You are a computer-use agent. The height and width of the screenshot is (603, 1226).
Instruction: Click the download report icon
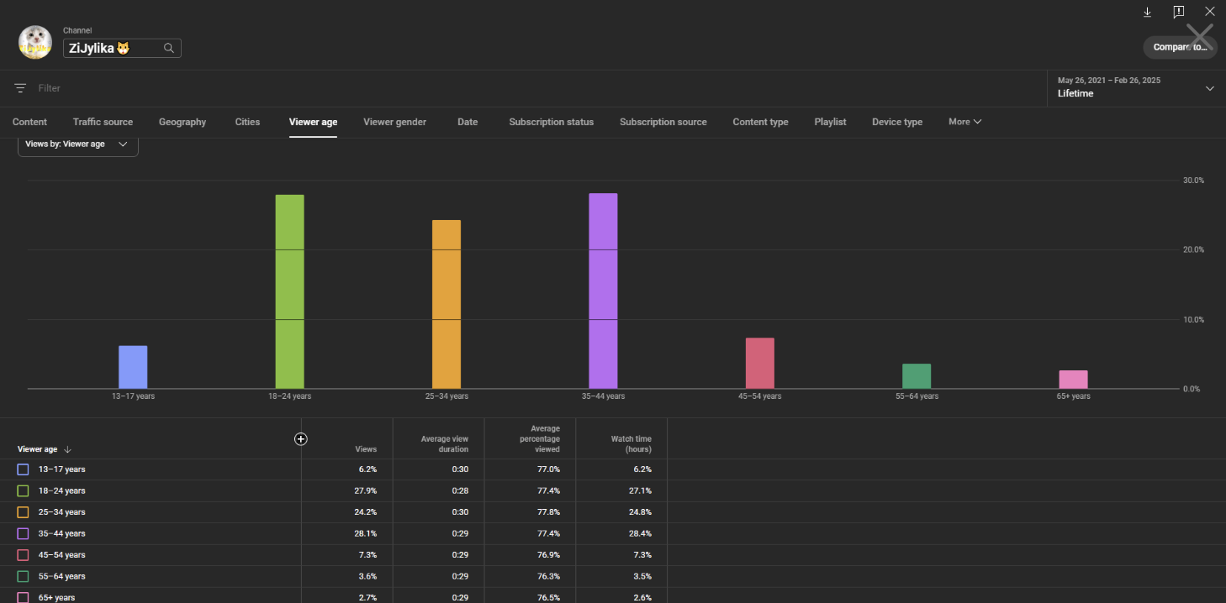[1147, 12]
